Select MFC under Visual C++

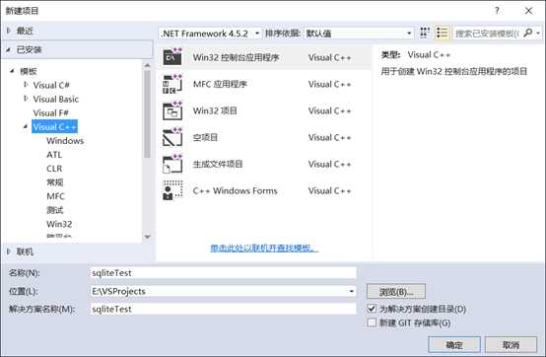[55, 196]
